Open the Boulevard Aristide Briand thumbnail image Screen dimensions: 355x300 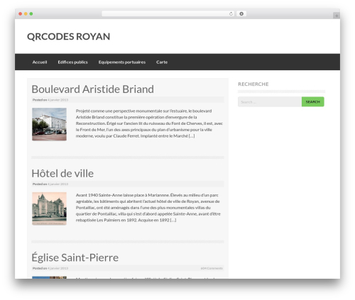49,124
